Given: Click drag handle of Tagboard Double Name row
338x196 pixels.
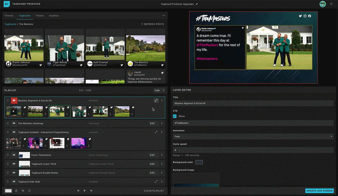Looking at the screenshot, I should [8, 173].
